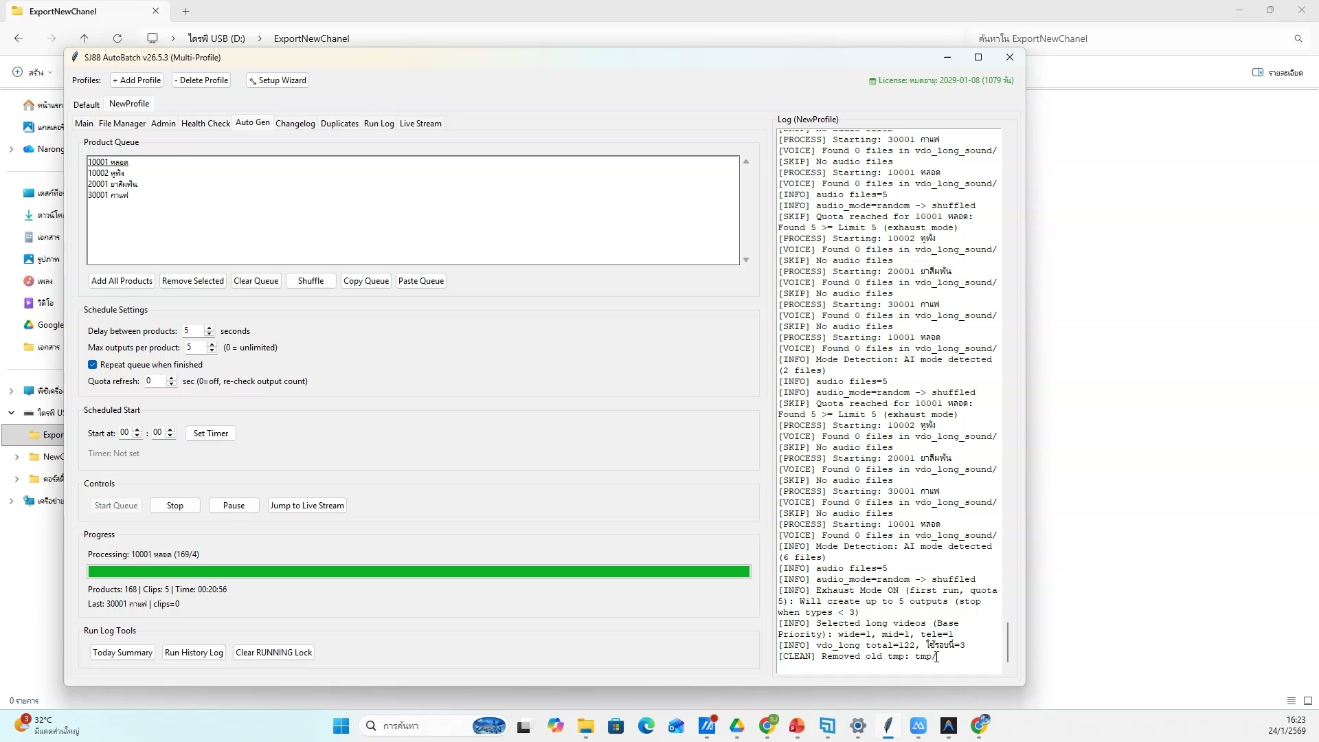Collapse the USB drive tree node

tap(11, 413)
